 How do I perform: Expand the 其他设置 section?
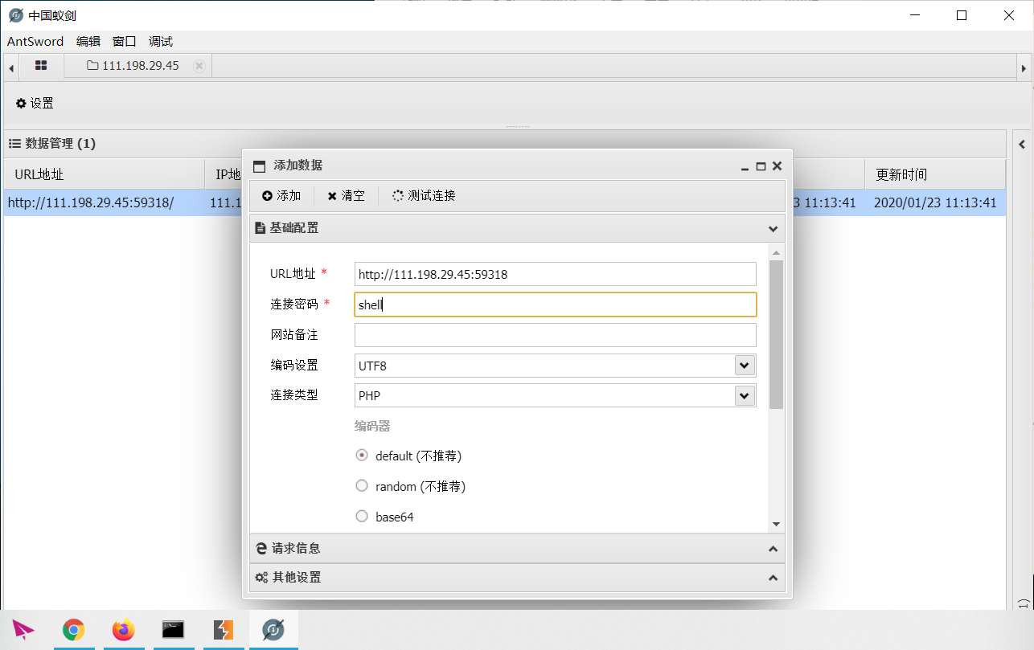pyautogui.click(x=517, y=578)
